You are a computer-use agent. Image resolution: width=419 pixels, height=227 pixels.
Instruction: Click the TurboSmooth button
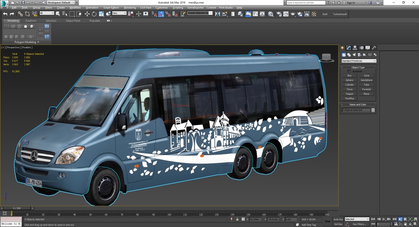[x=340, y=14]
